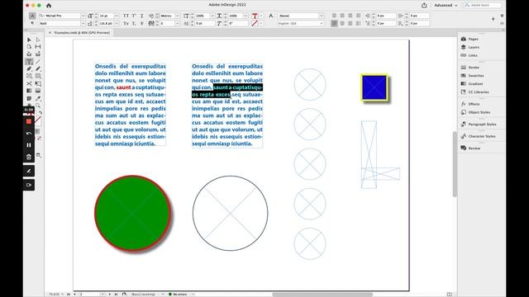Click the text stroke color swatch

(x=255, y=24)
